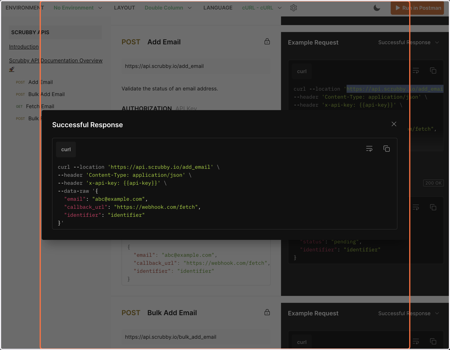Click the Bulk Add Email section heading

[x=172, y=313]
